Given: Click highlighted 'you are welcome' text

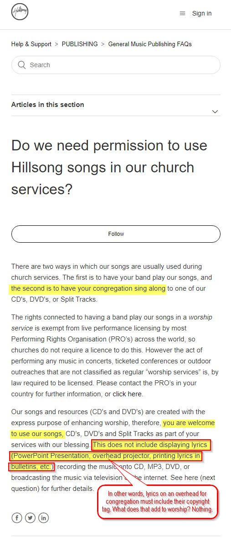Looking at the screenshot, I should pos(189,423).
